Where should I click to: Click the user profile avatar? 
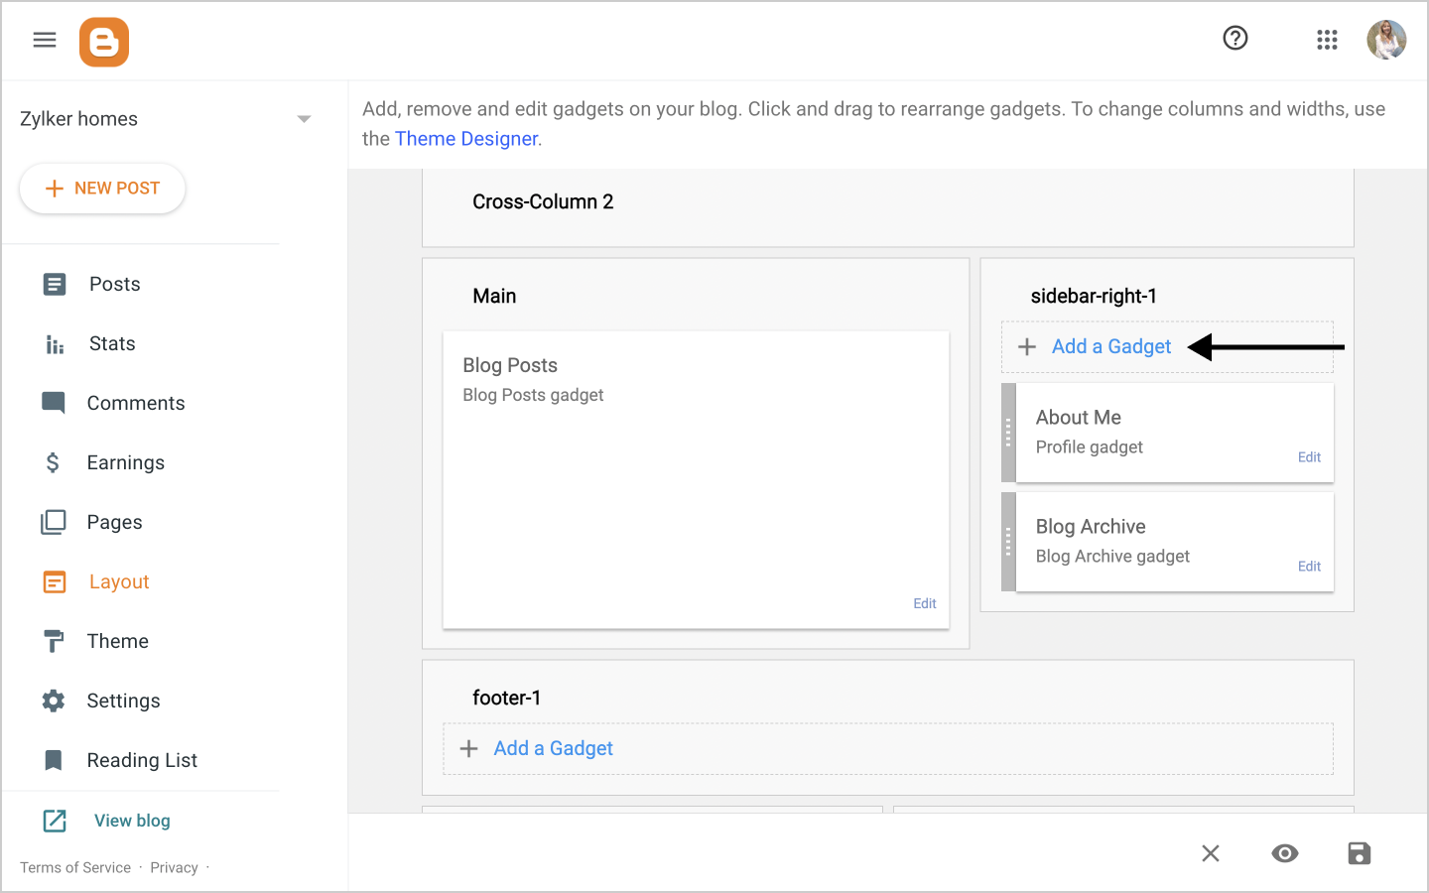pos(1386,40)
